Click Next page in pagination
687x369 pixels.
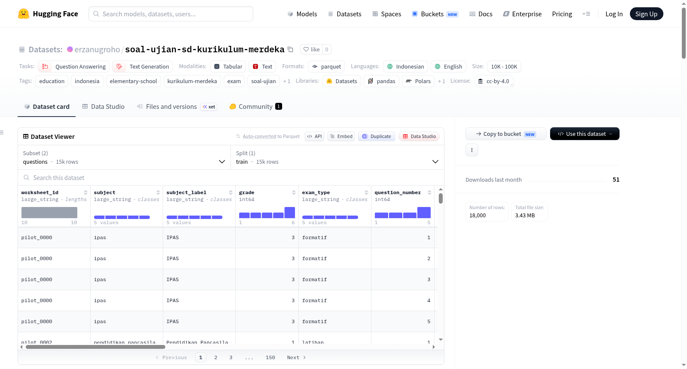point(296,357)
